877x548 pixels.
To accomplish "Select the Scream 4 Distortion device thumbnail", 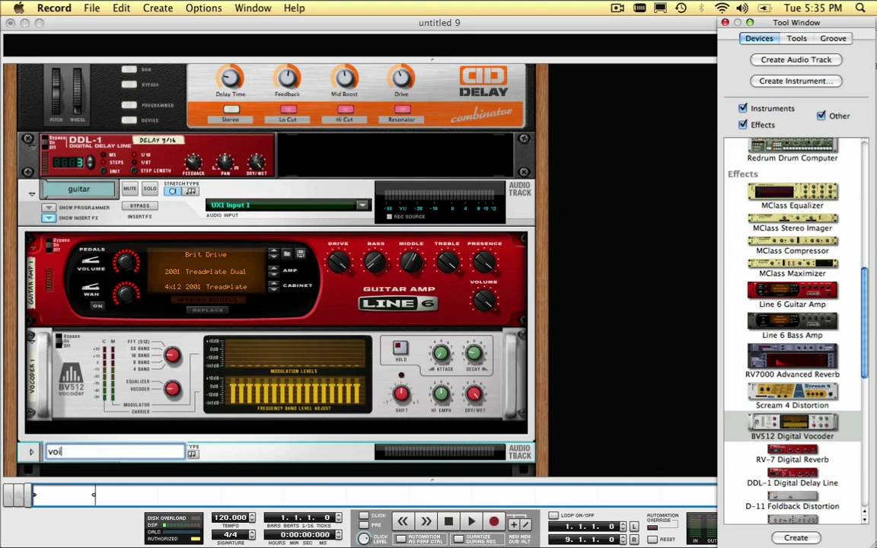I will click(x=792, y=391).
